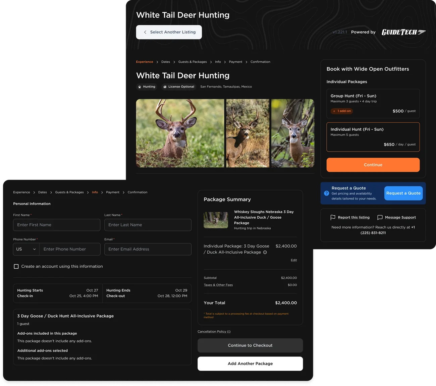Focus the Enter Email Address field
Image resolution: width=436 pixels, height=386 pixels.
148,249
